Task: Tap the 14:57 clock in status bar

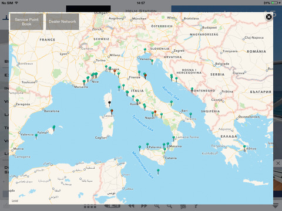Action: [141, 3]
